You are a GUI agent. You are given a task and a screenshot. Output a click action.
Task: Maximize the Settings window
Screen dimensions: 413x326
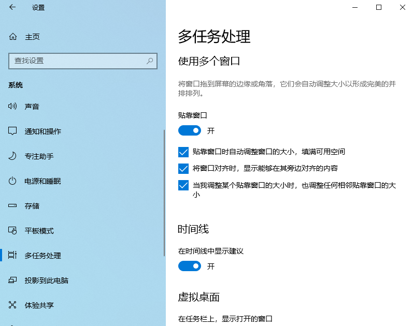click(x=379, y=7)
